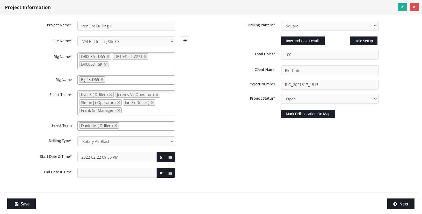Open calendar picker for End Date & Time
Viewport: 422px width, 214px height.
[170, 173]
